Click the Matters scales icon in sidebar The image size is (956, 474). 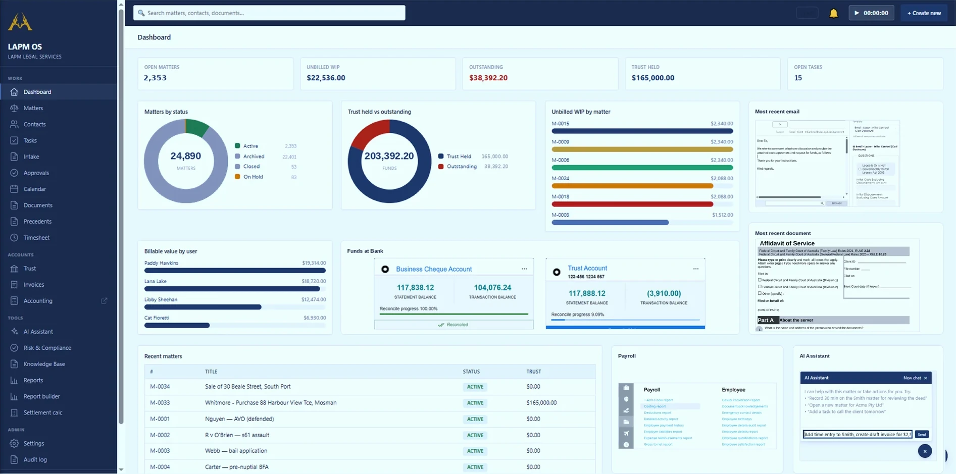(14, 108)
